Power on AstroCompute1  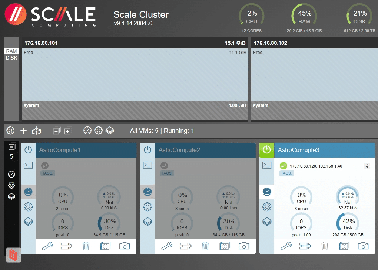(28, 150)
